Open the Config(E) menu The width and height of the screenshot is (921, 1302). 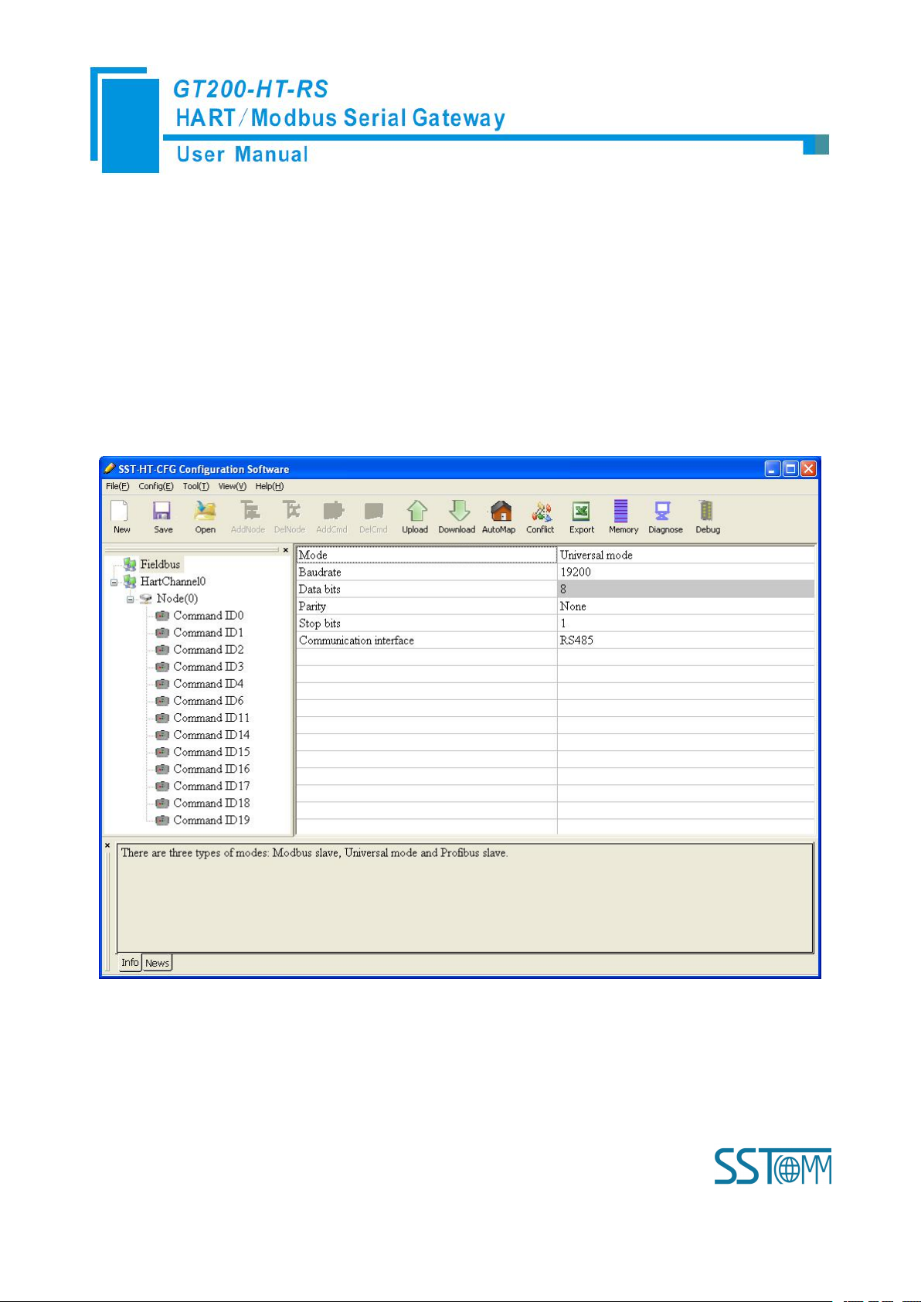(156, 486)
